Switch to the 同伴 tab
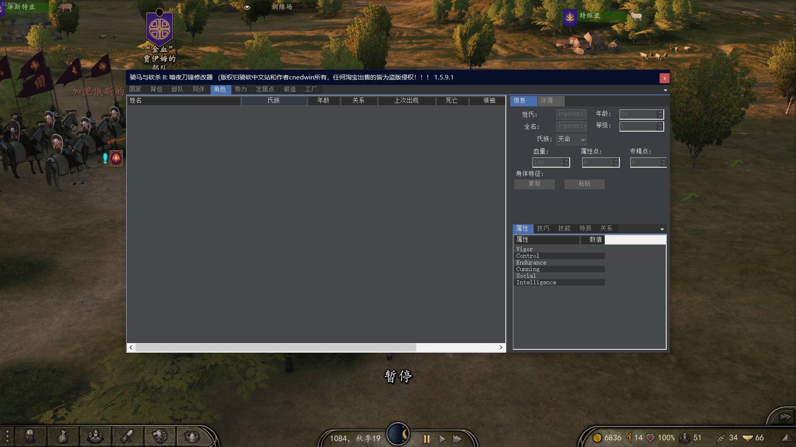Viewport: 796px width, 447px height. (199, 89)
